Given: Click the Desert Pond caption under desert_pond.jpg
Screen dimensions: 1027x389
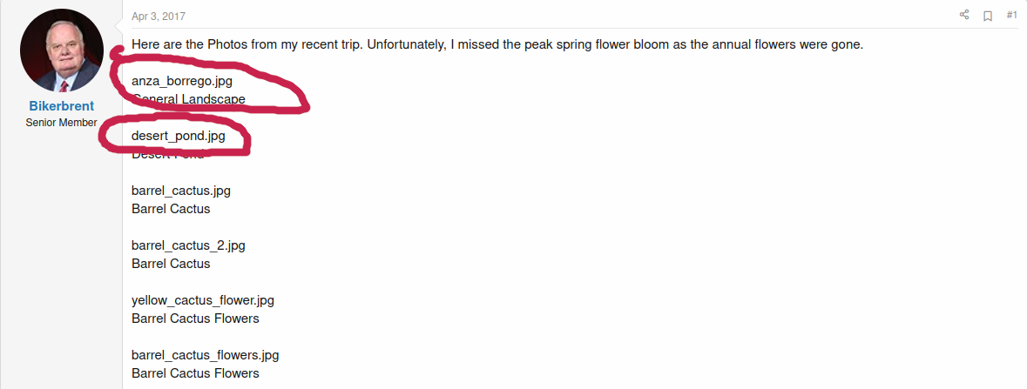Looking at the screenshot, I should tap(168, 155).
